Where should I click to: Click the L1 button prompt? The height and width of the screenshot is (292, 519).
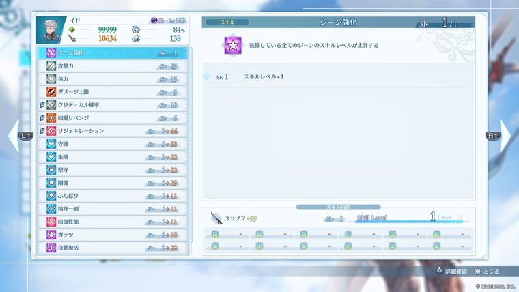26,136
